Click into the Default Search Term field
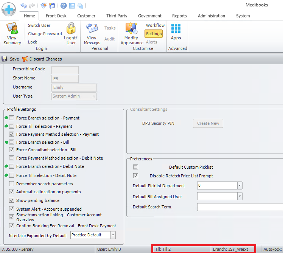This screenshot has width=283, height=253. tap(240, 207)
